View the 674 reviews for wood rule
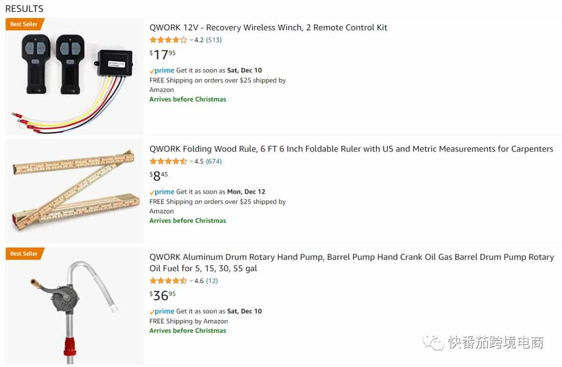This screenshot has width=562, height=367. tap(214, 161)
